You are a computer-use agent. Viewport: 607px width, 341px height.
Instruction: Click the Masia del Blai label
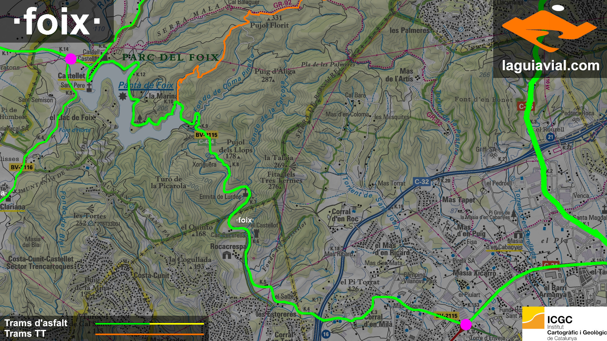pos(32,242)
